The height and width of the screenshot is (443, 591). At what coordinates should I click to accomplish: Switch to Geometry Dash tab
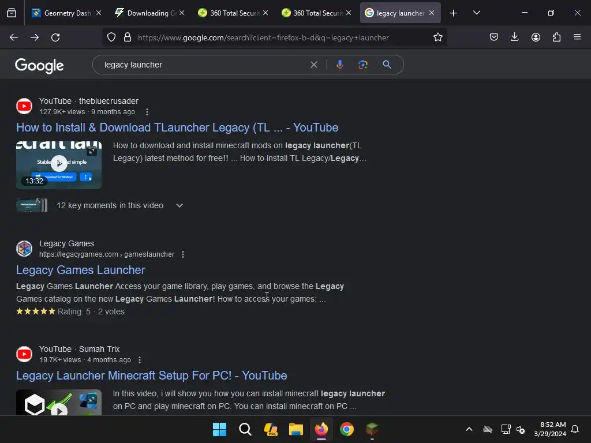coord(61,13)
